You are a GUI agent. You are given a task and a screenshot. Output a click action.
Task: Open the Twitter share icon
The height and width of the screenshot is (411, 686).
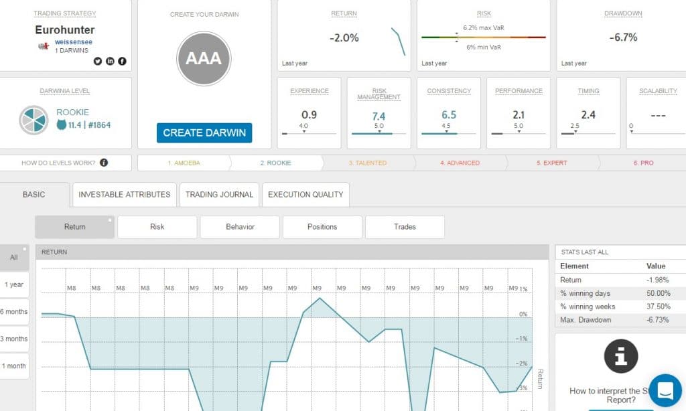click(x=98, y=61)
